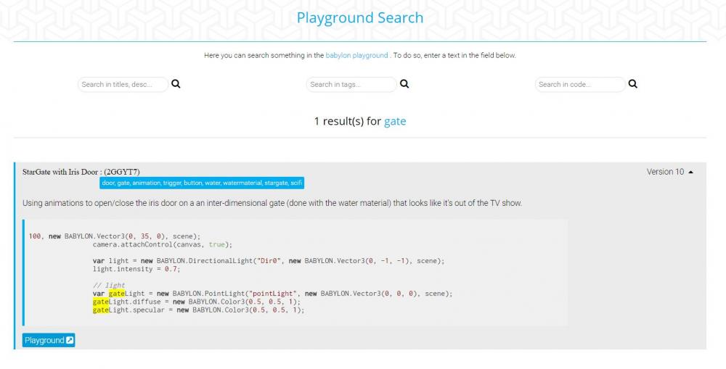
Task: Click the magnifier icon beside the code search
Action: click(632, 84)
